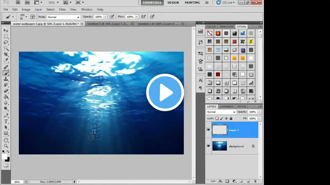The image size is (330, 185).
Task: Delete layer using trash icon
Action: tap(255, 181)
